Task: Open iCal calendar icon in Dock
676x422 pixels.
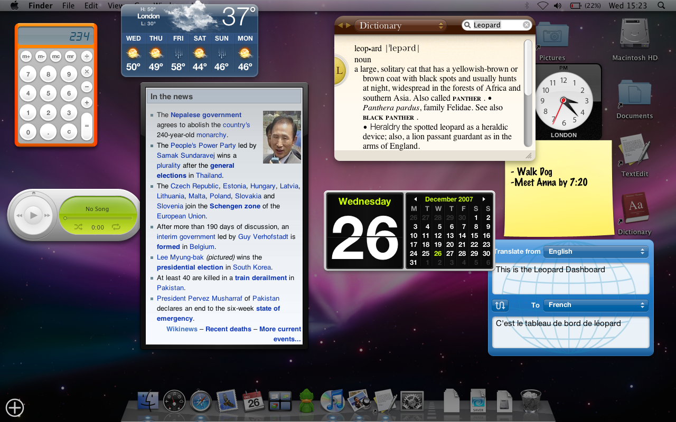Action: [x=253, y=401]
